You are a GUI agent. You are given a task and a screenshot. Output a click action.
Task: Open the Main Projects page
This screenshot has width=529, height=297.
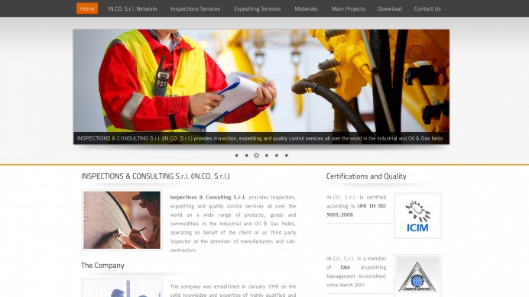pyautogui.click(x=348, y=8)
